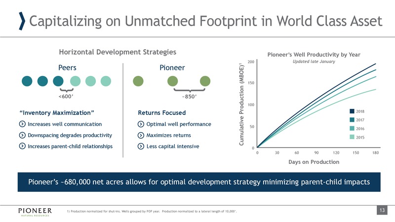The image size is (395, 222).
Task: Click the arrow bullet beside 'Maximizes returns'
Action: [x=141, y=135]
